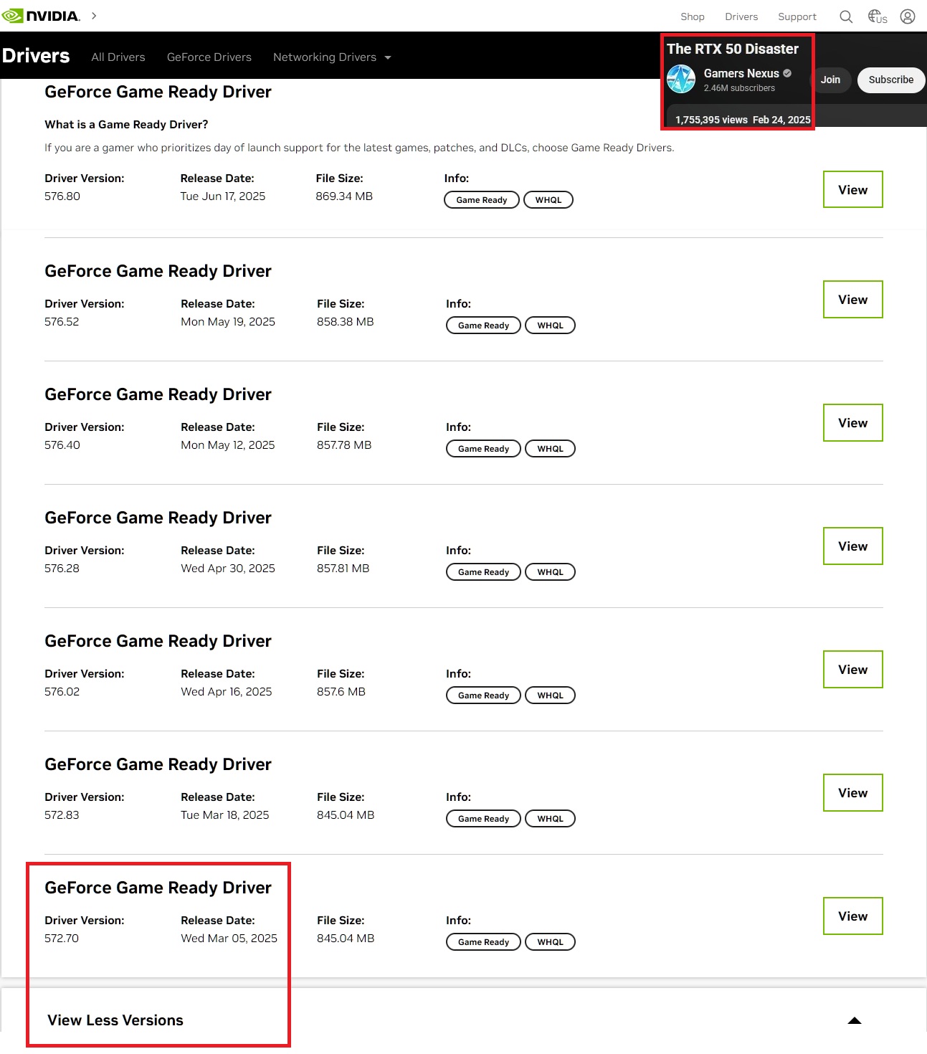Select release date 'Mon May 19, 2025'
The height and width of the screenshot is (1054, 927).
tap(228, 322)
